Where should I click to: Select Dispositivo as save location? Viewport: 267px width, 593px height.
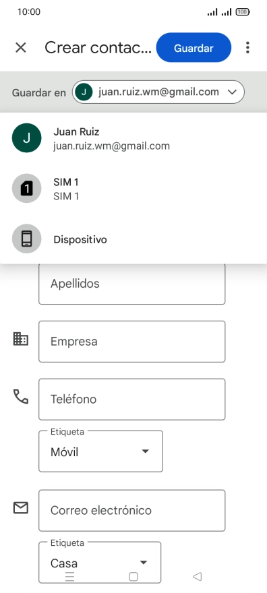[133, 239]
